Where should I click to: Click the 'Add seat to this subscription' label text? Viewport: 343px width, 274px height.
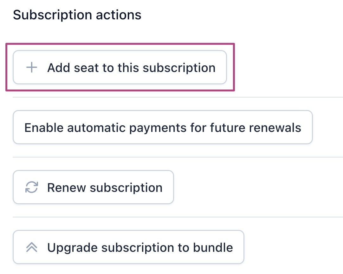tap(131, 68)
